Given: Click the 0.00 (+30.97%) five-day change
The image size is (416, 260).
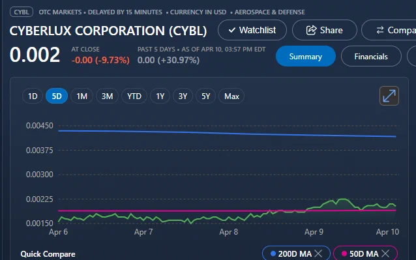Looking at the screenshot, I should pos(168,60).
